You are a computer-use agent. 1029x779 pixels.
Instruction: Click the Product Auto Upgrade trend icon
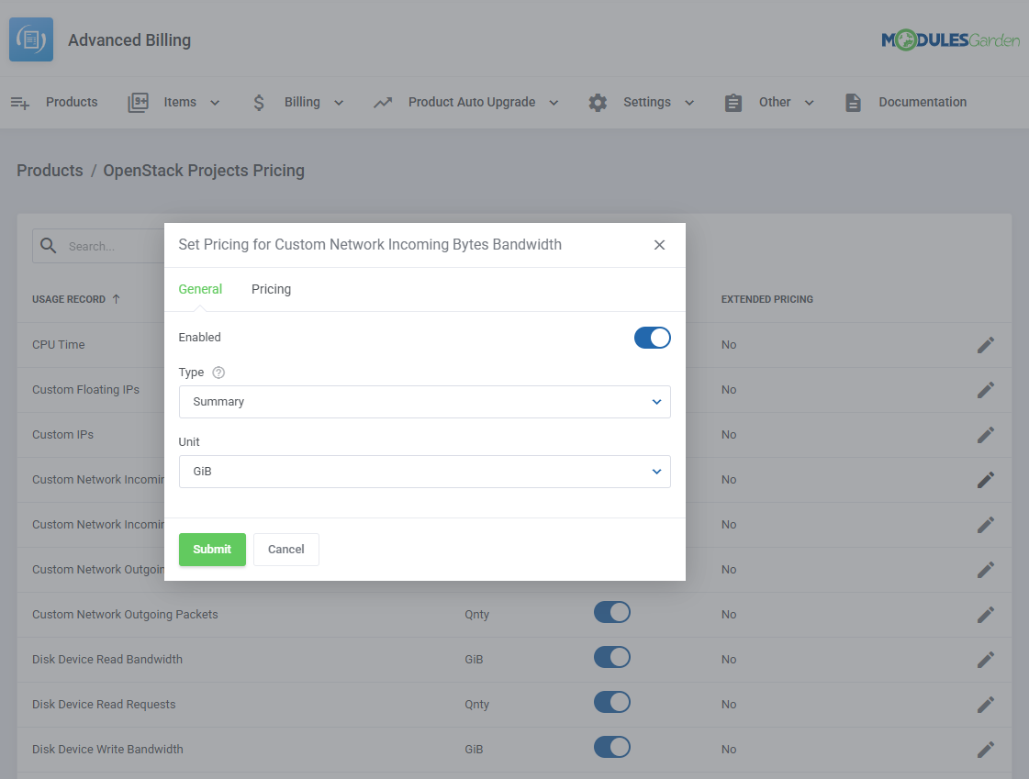(383, 102)
